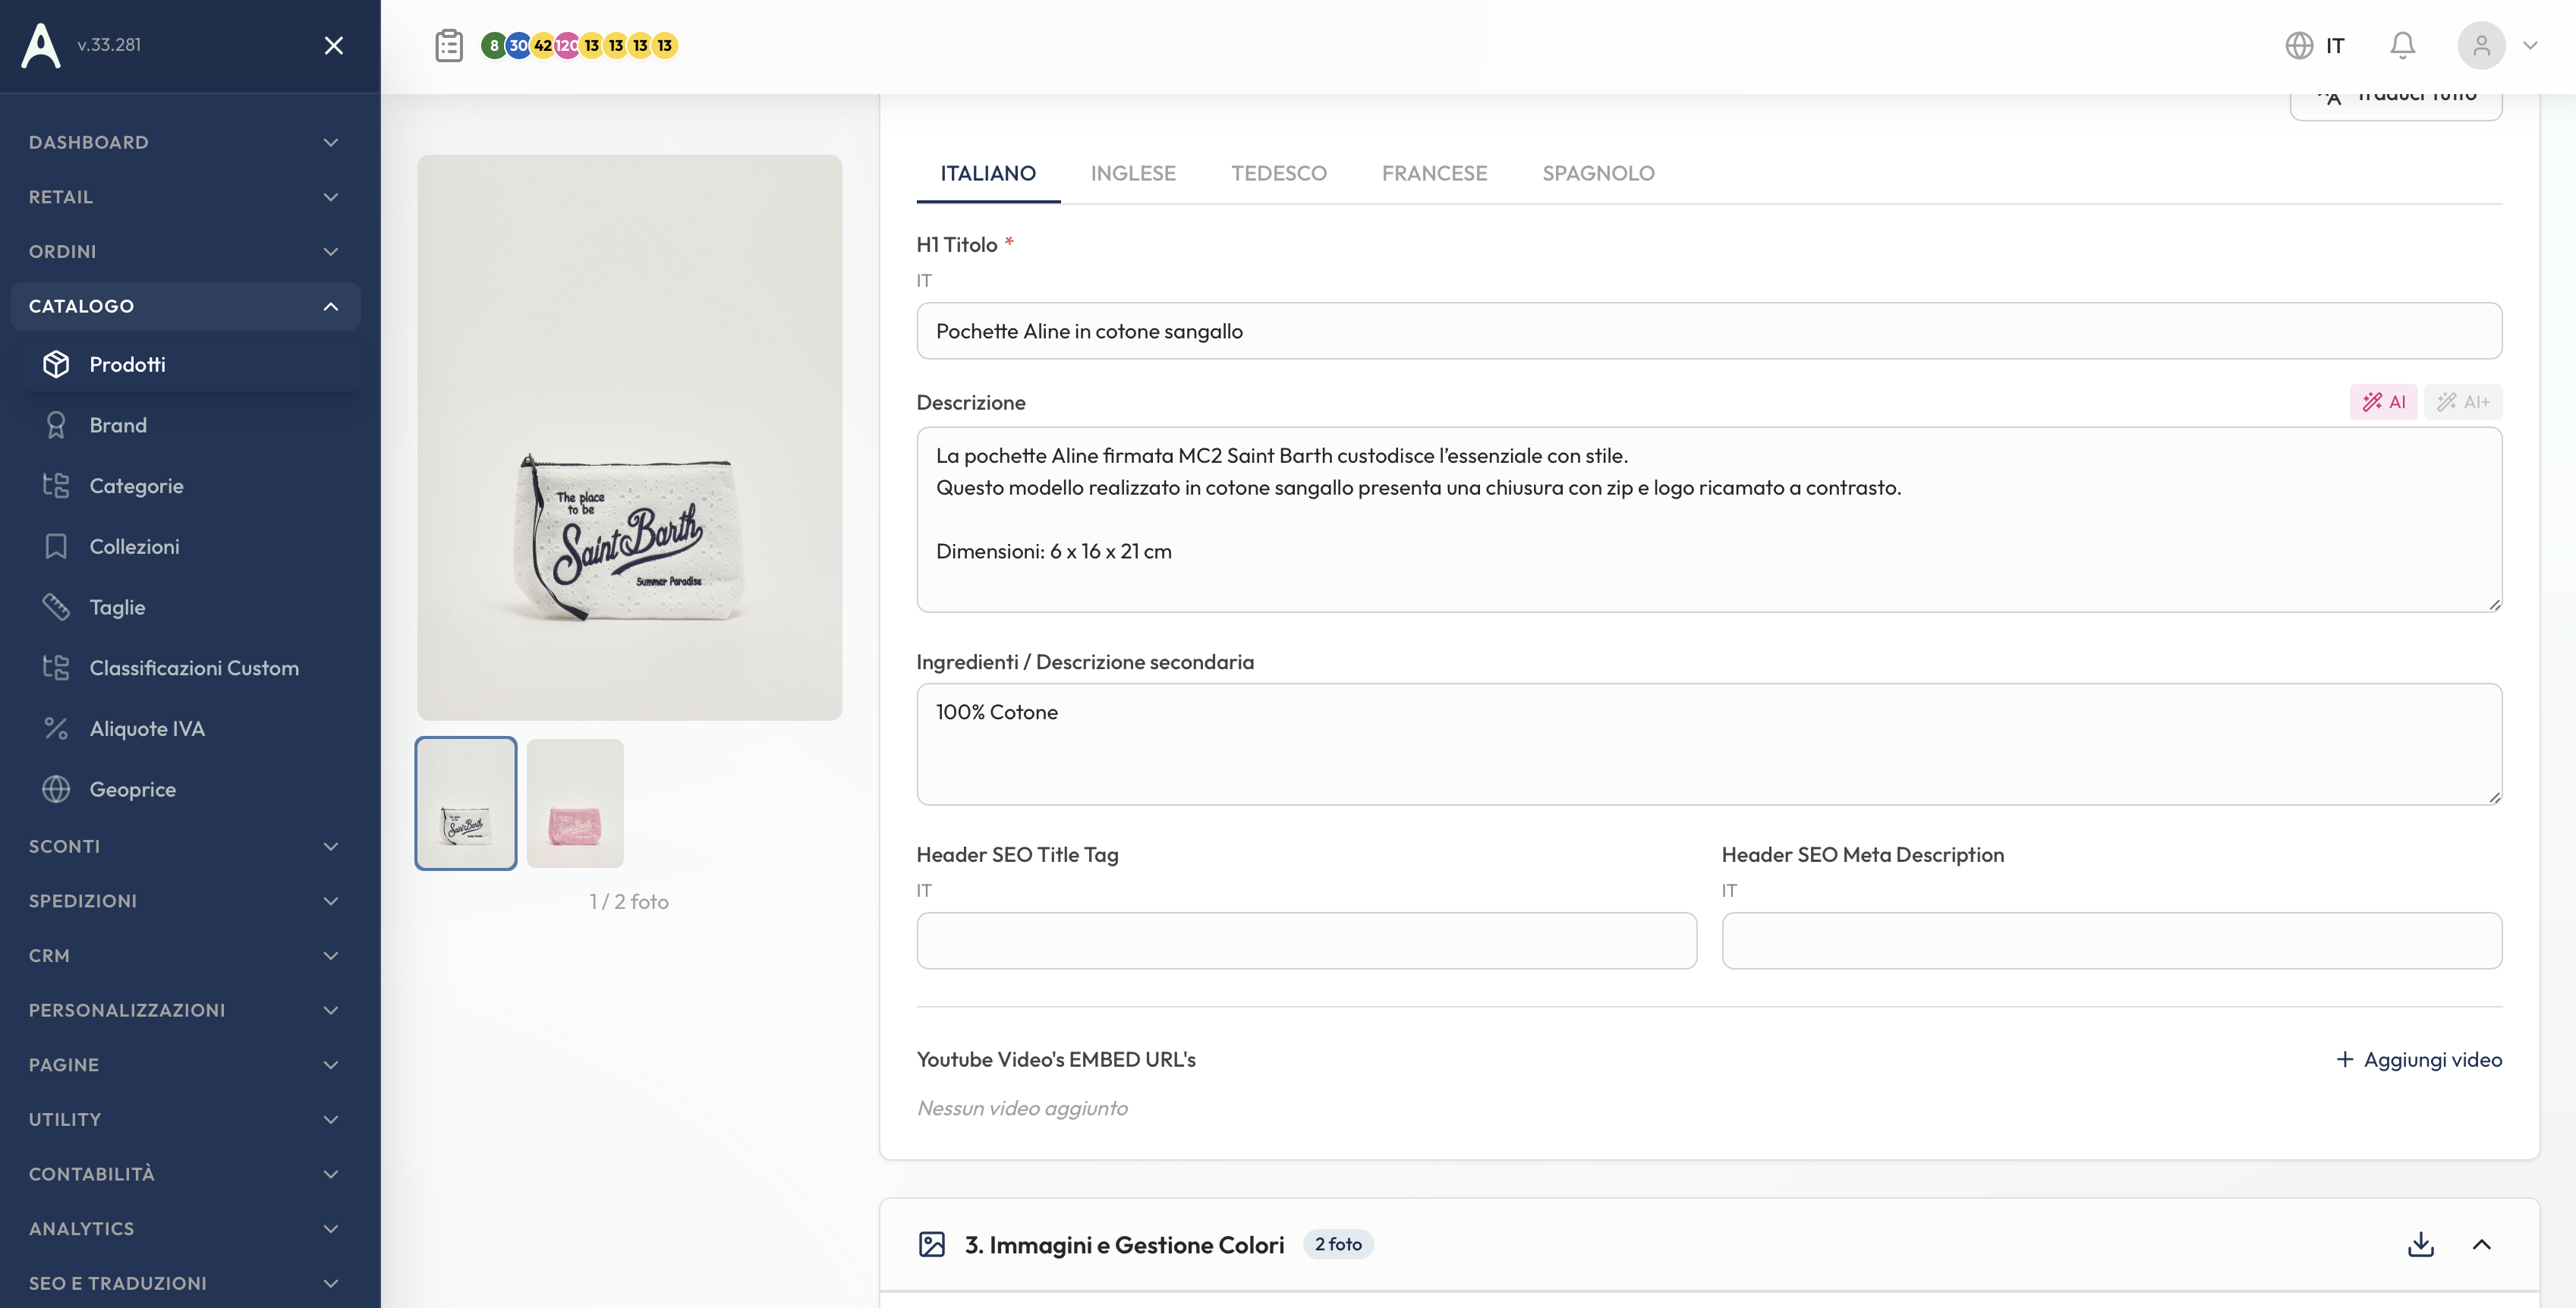Click the Header SEO Meta Description field
The image size is (2576, 1308).
(x=2112, y=940)
